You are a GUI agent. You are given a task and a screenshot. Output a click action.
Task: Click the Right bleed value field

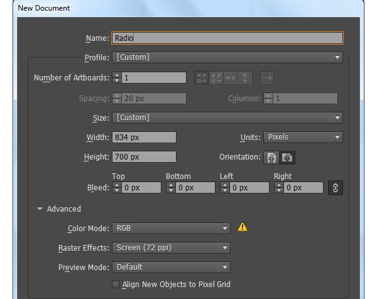click(x=303, y=187)
